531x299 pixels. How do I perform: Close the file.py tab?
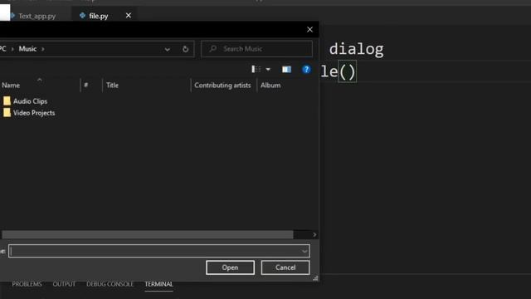(129, 16)
